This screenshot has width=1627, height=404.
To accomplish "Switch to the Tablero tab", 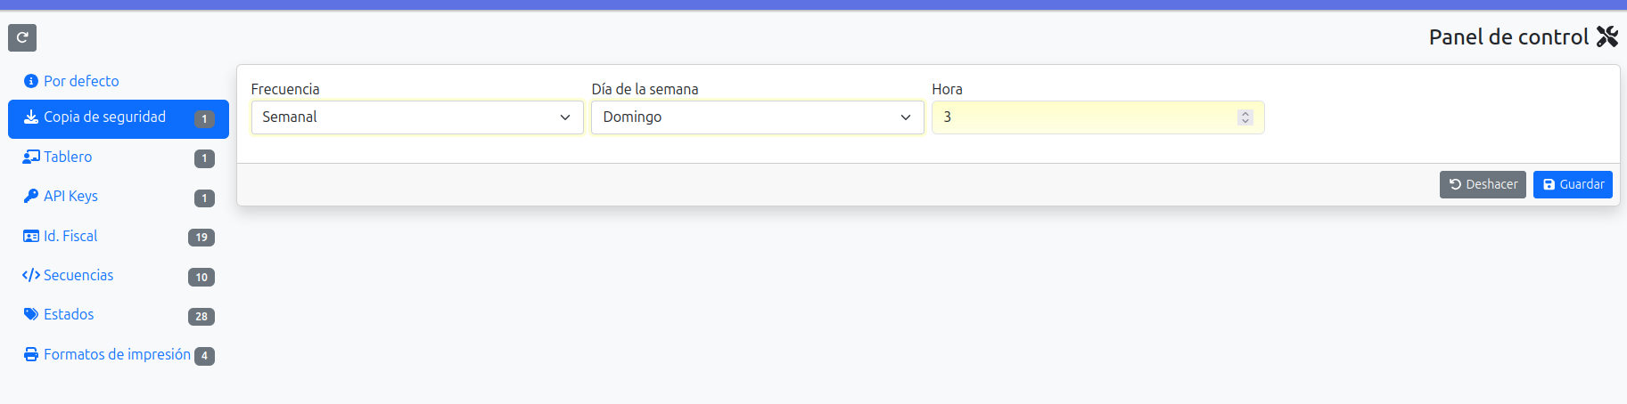I will point(68,157).
